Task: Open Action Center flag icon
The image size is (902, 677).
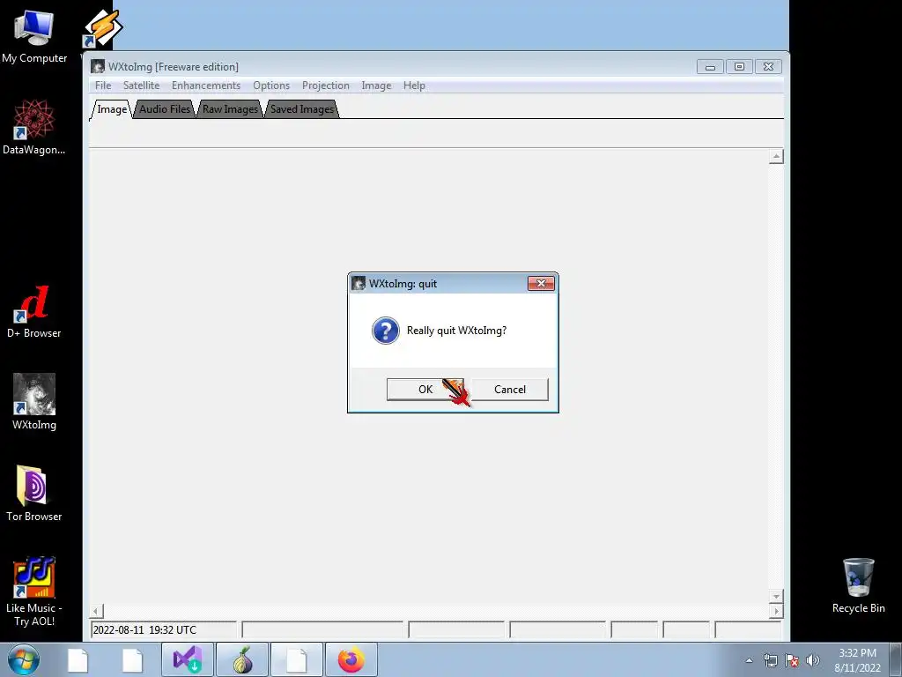Action: [x=792, y=660]
